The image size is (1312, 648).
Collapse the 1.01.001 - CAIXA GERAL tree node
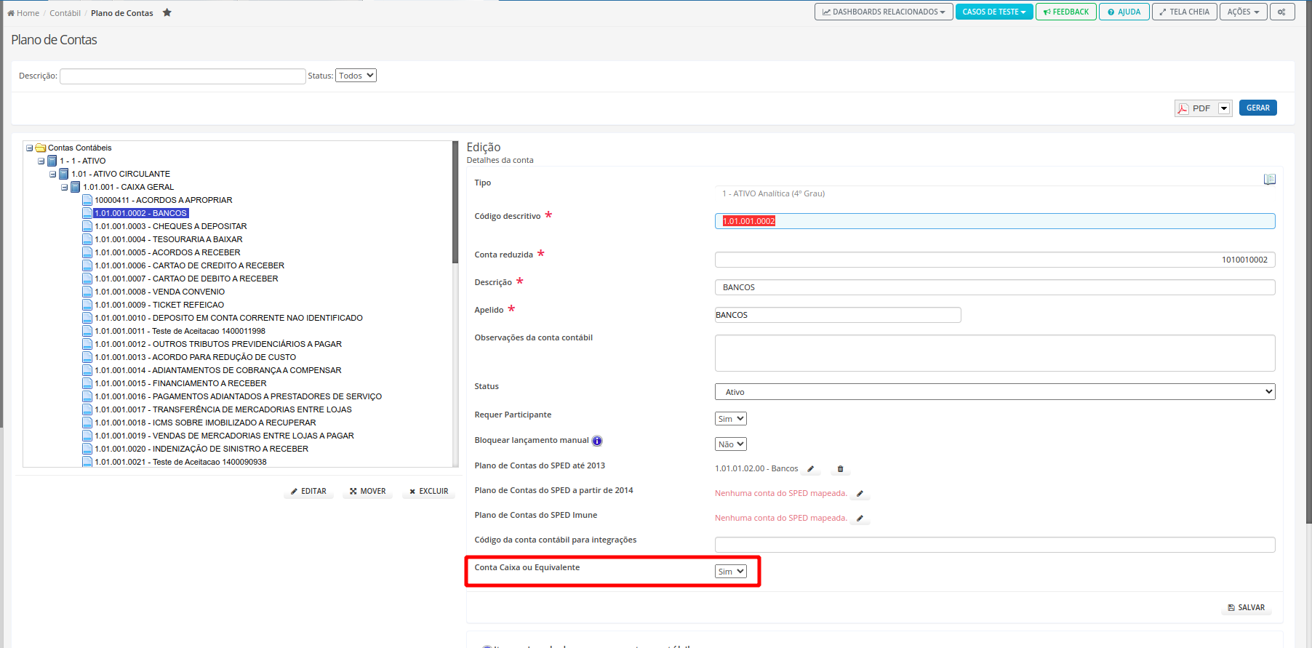coord(64,187)
